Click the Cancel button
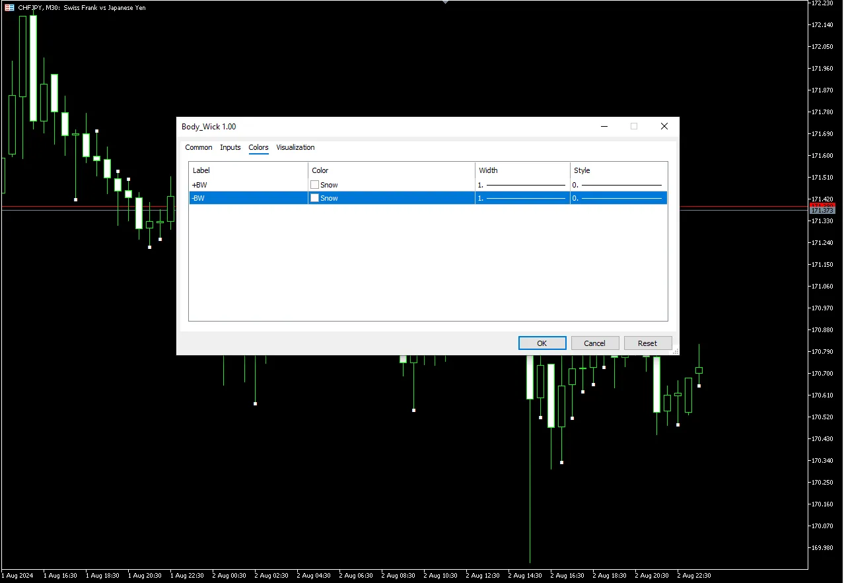Screen dimensions: 844x583 pos(594,343)
